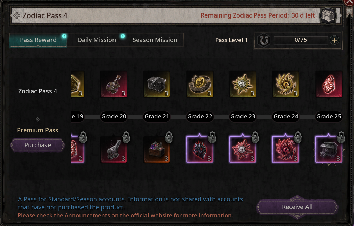Screen dimensions: 354x226
Task: Click the plus button beside 0/75
Action: 334,40
